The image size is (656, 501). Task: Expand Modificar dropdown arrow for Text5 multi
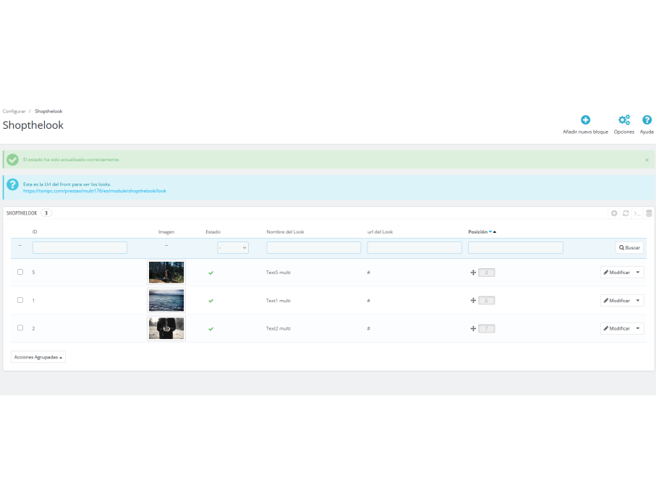point(638,273)
